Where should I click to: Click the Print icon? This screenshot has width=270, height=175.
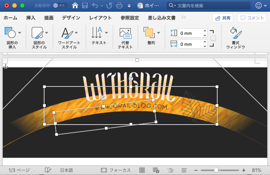tap(119, 6)
